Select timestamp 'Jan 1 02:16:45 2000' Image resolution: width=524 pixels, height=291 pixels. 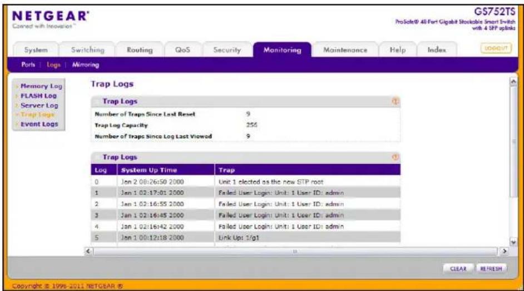click(x=152, y=215)
